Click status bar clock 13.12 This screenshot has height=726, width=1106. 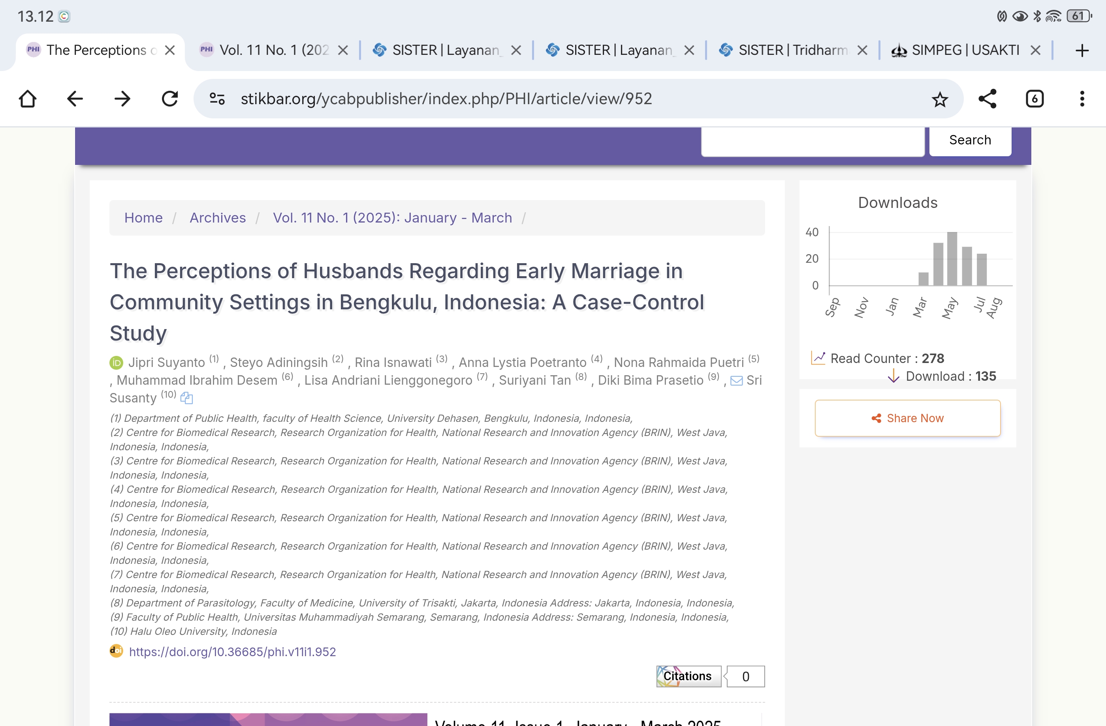click(x=35, y=17)
